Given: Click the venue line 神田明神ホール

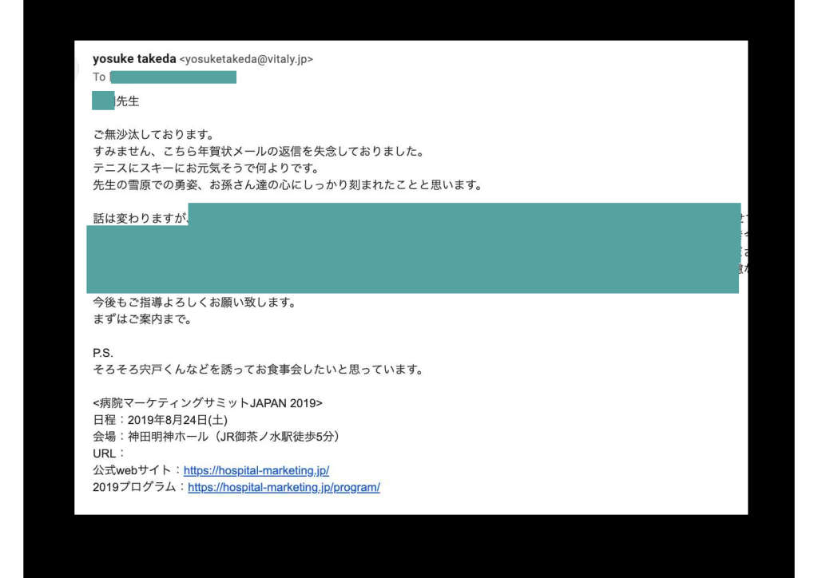Looking at the screenshot, I should [216, 437].
